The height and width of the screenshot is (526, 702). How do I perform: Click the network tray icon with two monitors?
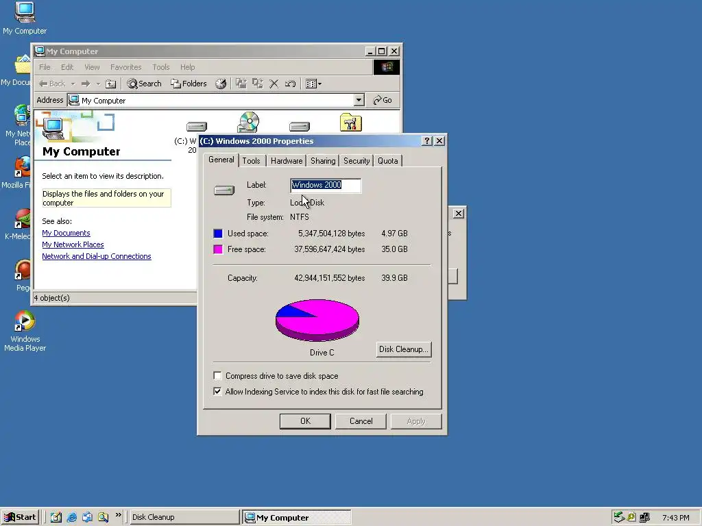point(644,518)
